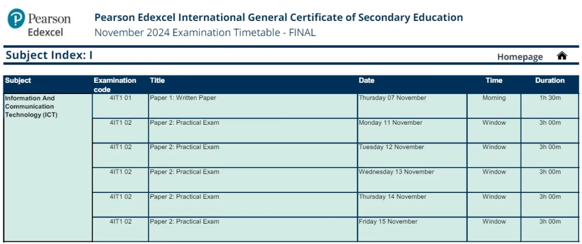Viewport: 582px width, 244px height.
Task: Click the Duration column header
Action: click(x=550, y=80)
